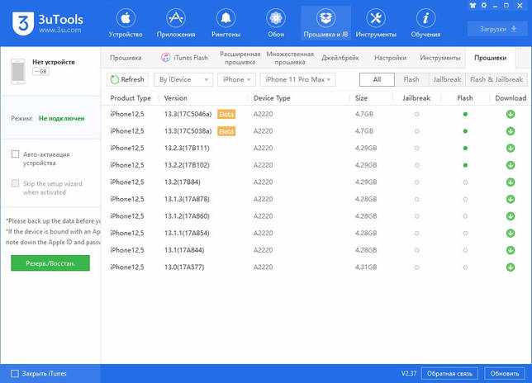Viewport: 532px width, 383px height.
Task: Switch to Прошивка tab
Action: 126,58
